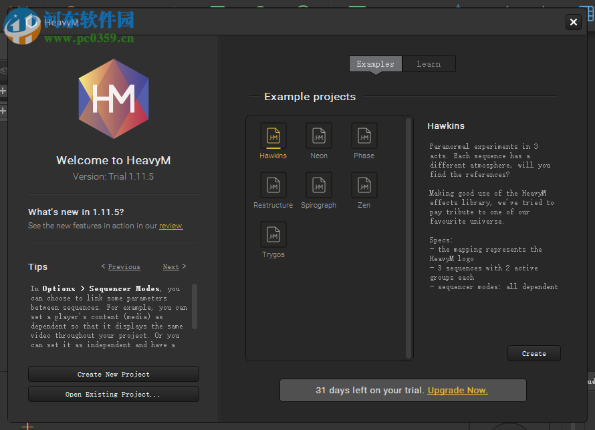
Task: Click the '31 days left on your trial' text
Action: coord(370,390)
